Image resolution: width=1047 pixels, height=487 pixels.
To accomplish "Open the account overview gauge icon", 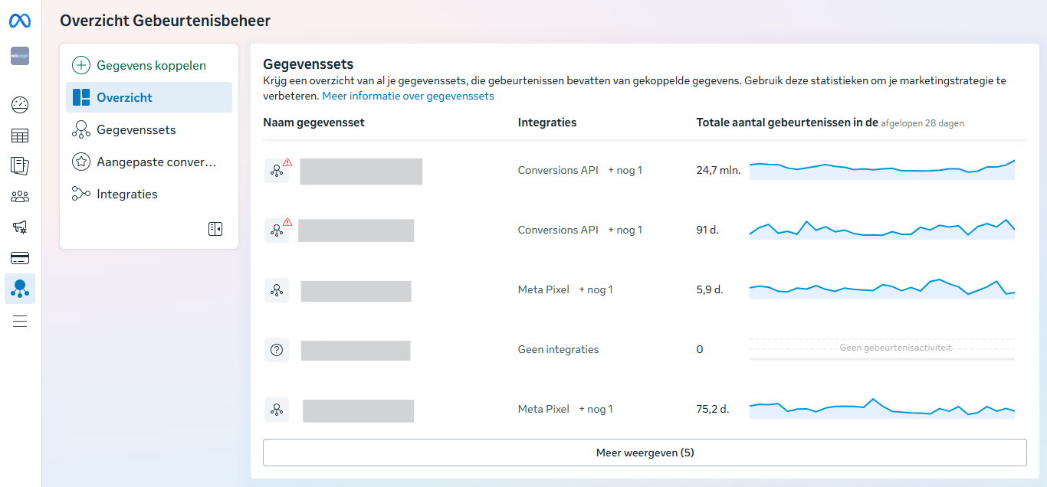I will coord(20,106).
